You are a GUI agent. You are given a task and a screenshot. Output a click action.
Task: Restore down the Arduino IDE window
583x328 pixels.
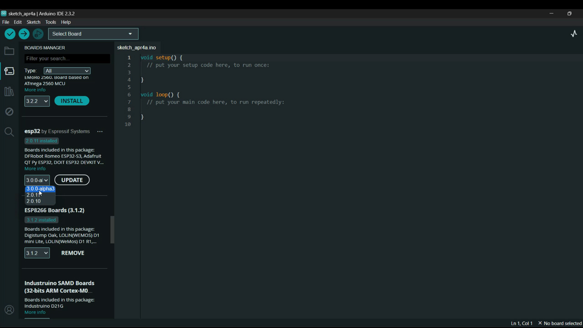[x=569, y=14]
